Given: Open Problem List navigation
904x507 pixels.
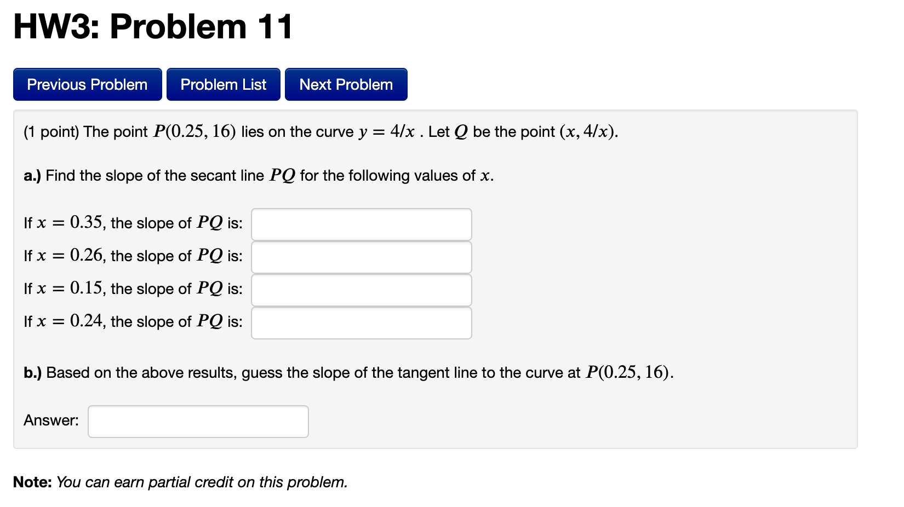Looking at the screenshot, I should click(x=223, y=84).
